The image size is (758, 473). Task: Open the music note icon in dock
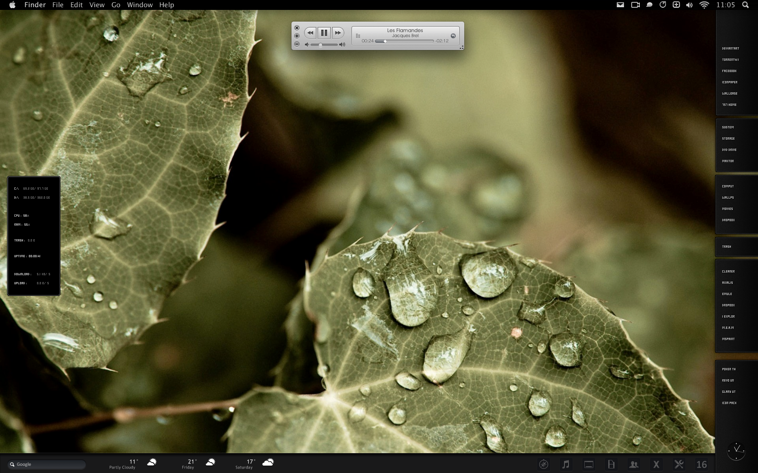click(x=566, y=464)
